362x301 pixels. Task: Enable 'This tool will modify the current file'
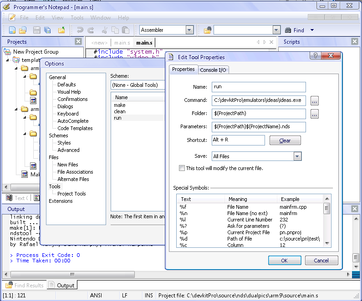pyautogui.click(x=182, y=168)
